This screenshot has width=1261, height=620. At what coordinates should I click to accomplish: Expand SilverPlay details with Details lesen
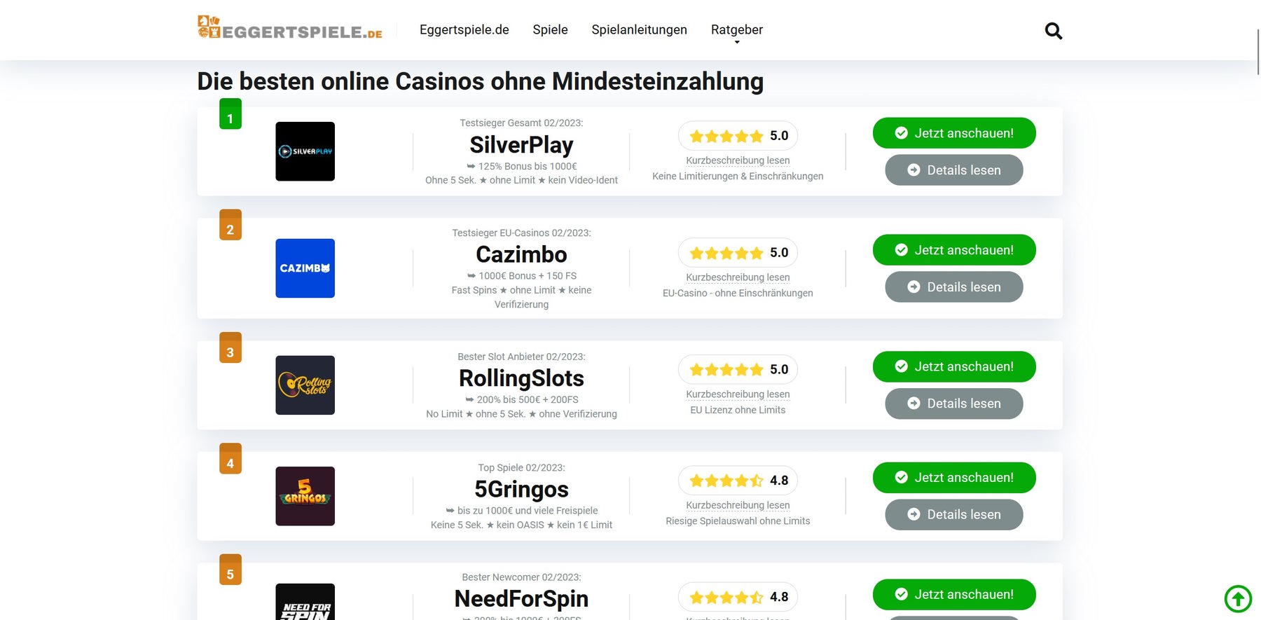[953, 170]
